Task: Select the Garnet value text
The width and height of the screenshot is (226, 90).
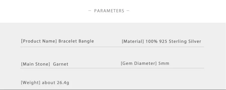Action: [x=61, y=64]
